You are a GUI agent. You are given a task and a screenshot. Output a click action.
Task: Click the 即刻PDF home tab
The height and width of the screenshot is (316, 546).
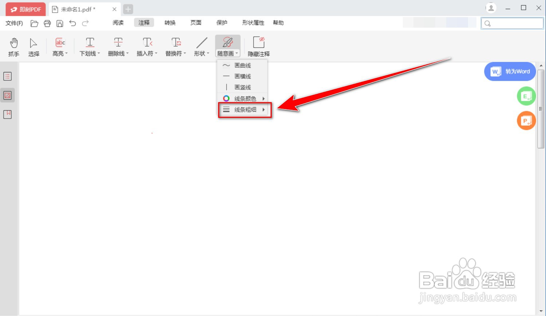click(25, 9)
